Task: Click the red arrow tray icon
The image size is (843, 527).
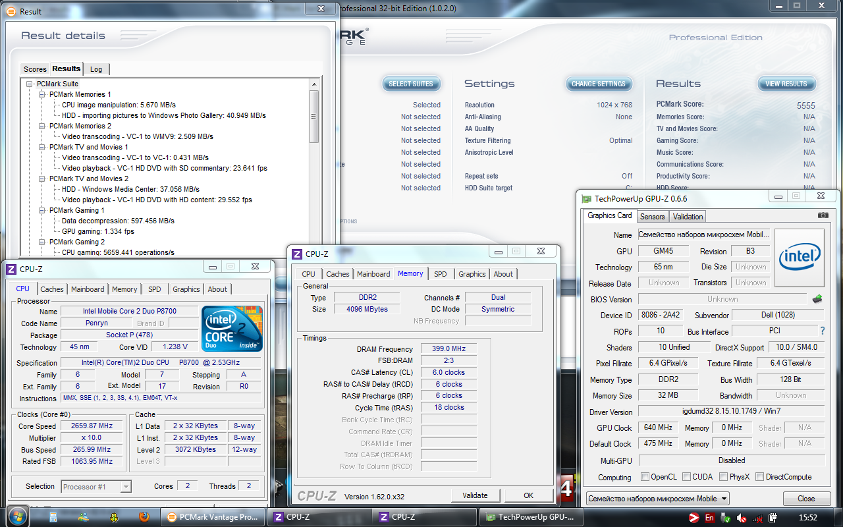Action: 693,518
